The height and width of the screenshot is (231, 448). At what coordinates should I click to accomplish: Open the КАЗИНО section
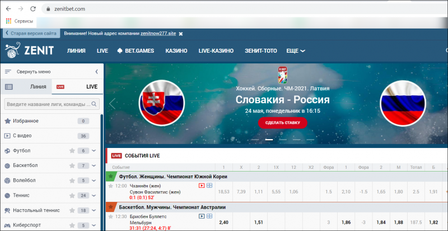[176, 51]
